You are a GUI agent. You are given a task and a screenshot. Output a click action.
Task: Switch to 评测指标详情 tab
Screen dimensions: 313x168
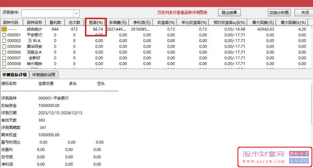tap(15, 75)
